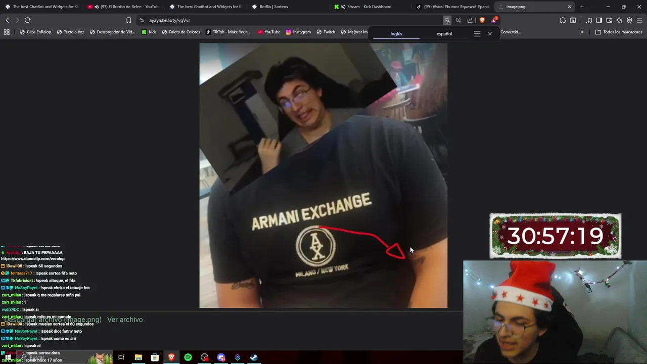The width and height of the screenshot is (647, 364).
Task: Reload the current page
Action: pos(27,20)
